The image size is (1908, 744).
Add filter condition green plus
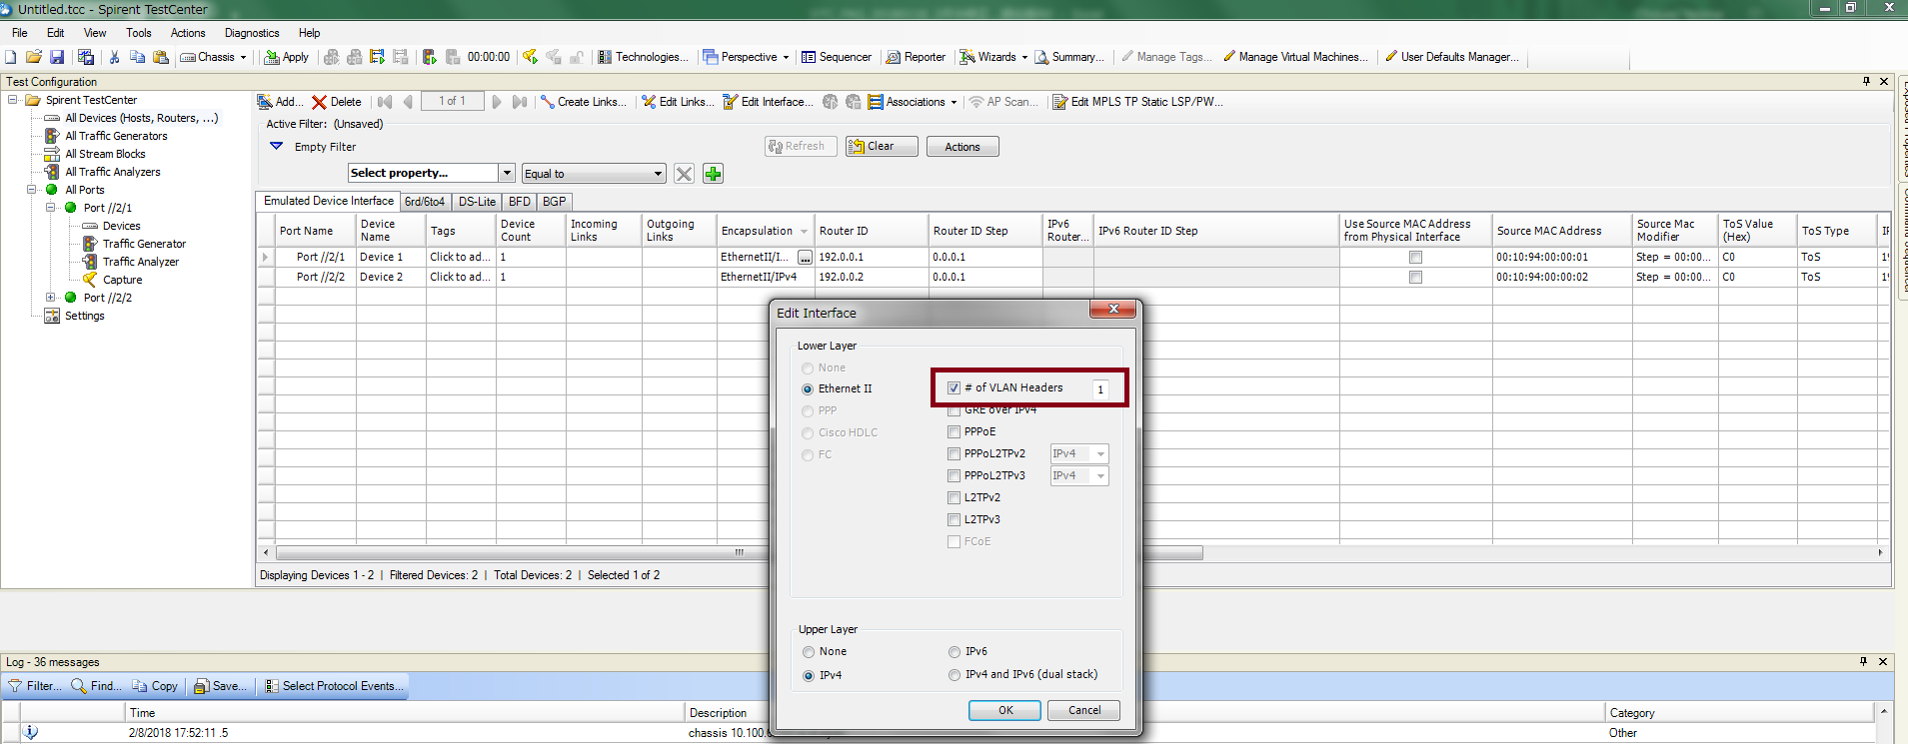point(713,174)
